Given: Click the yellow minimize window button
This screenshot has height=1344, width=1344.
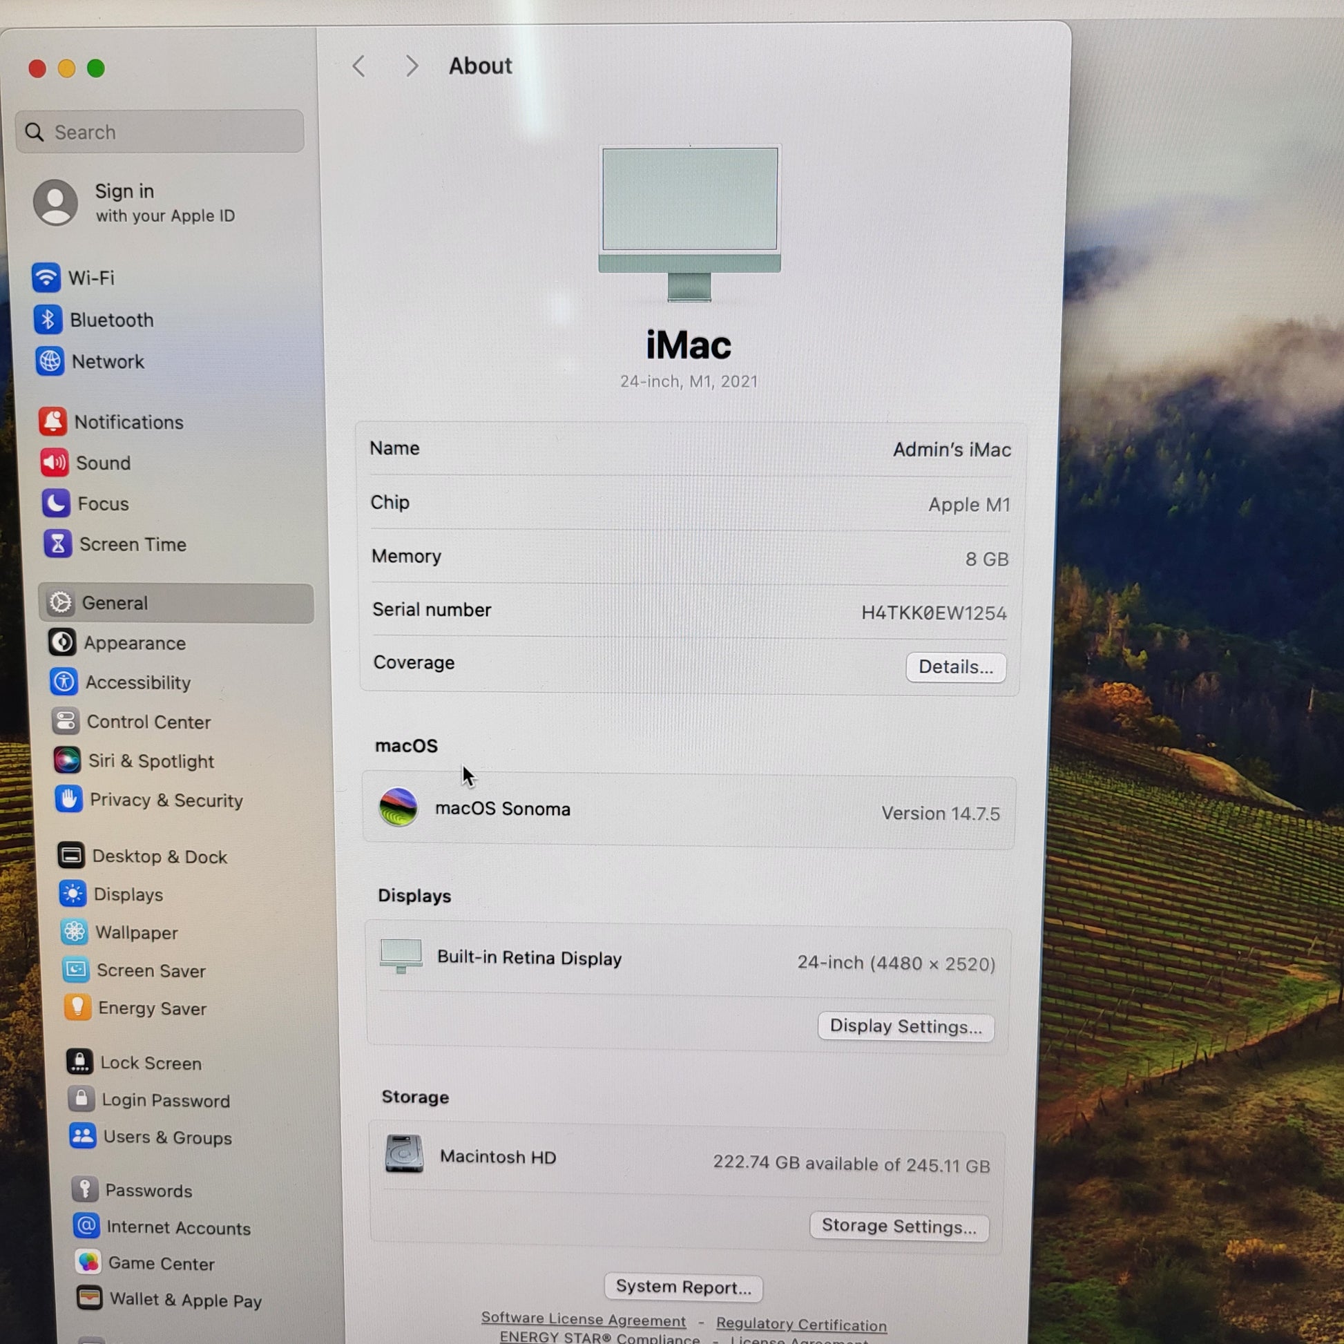Looking at the screenshot, I should pos(67,68).
